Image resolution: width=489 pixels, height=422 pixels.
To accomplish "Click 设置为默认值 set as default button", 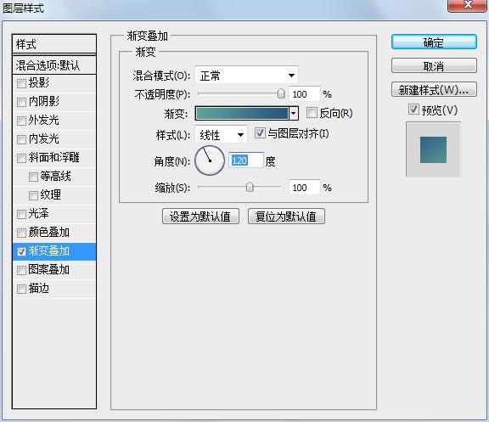I will [200, 217].
